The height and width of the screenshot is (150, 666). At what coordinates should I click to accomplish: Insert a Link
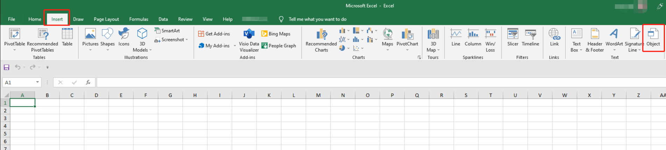click(x=554, y=37)
